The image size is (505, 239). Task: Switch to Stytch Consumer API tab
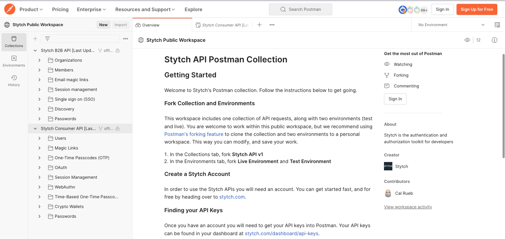[222, 25]
